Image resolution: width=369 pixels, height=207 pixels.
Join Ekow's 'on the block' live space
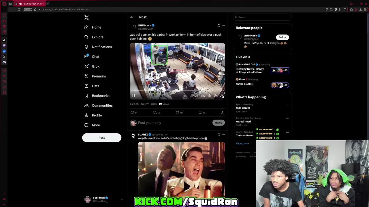tap(262, 83)
